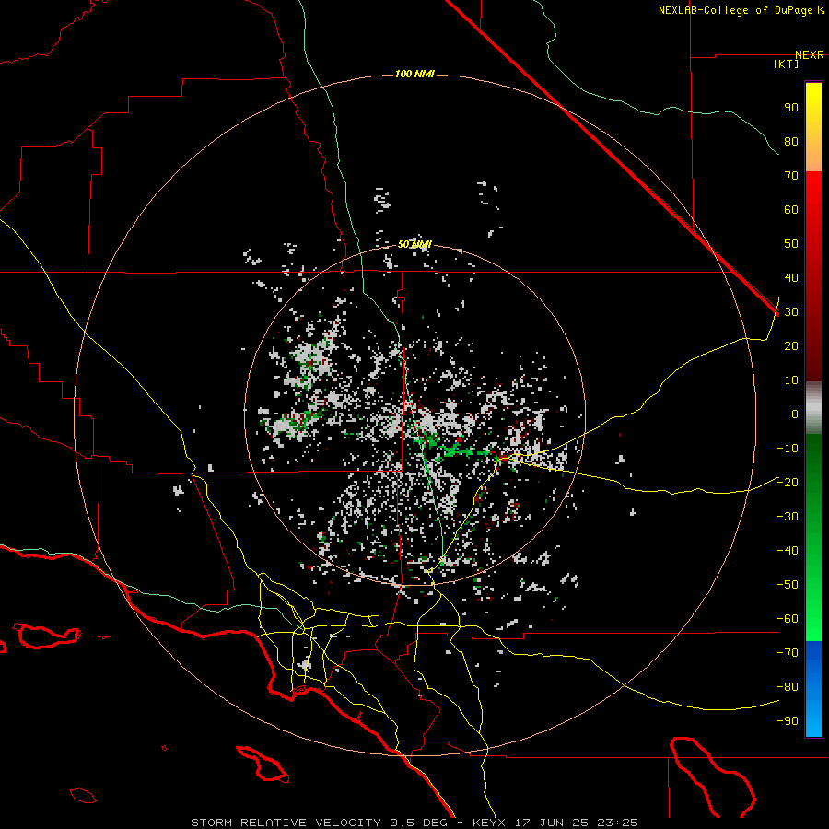Viewport: 829px width, 829px height.
Task: Click the KEYX 17 JUN 25 23:25 timestamp
Action: tap(555, 823)
